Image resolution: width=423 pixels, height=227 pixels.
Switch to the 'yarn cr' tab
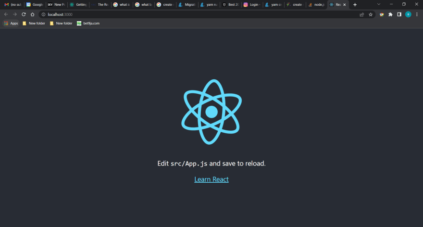click(x=274, y=5)
